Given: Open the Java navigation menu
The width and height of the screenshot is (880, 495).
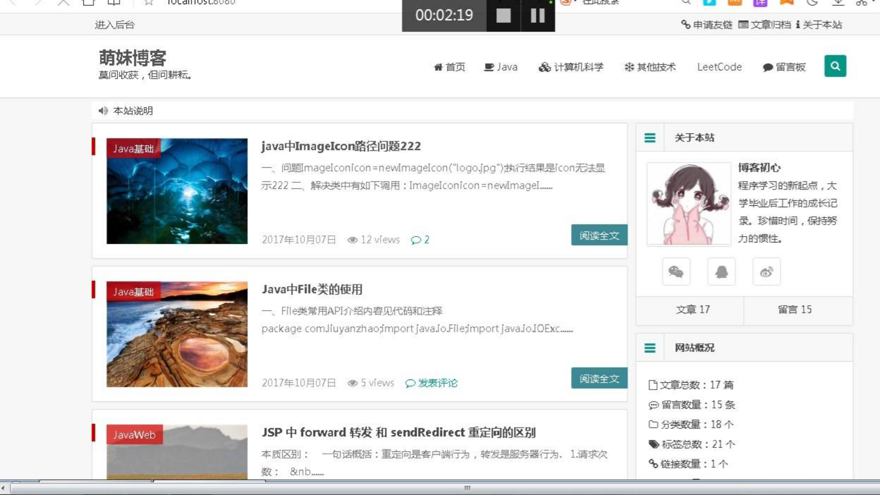Looking at the screenshot, I should 501,67.
